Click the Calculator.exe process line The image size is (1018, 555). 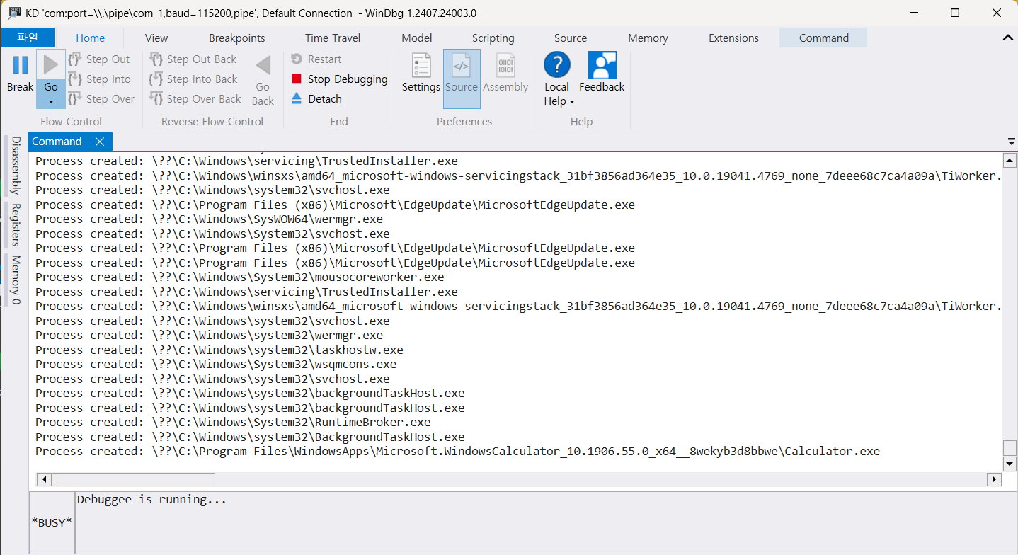(x=457, y=452)
